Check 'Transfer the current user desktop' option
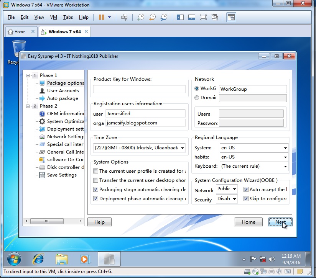The width and height of the screenshot is (316, 278). pos(96,180)
